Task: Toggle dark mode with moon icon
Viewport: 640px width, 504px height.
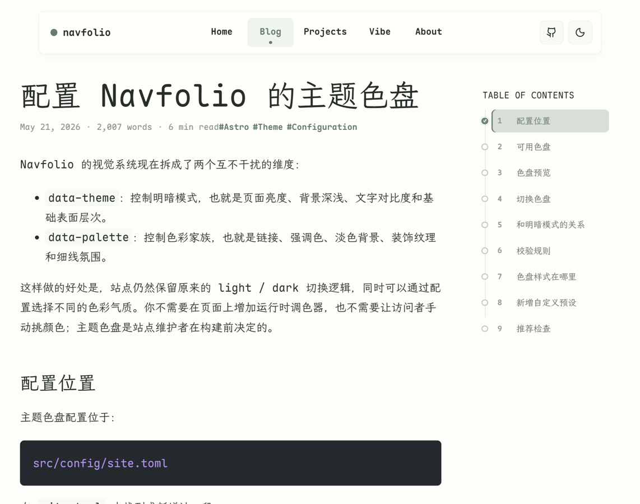Action: click(x=580, y=32)
